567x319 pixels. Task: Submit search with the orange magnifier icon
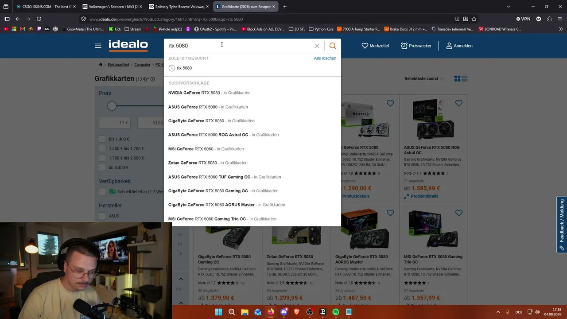(x=333, y=46)
